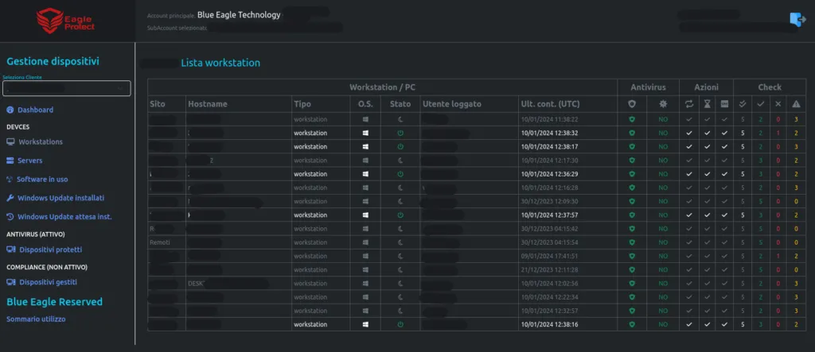
Task: Click the monitor icon beside Workstations
Action: [10, 141]
